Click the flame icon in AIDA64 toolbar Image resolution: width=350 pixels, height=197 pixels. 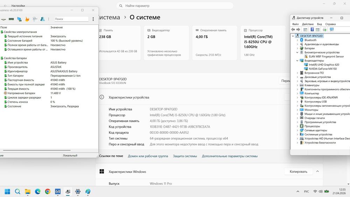27,19
